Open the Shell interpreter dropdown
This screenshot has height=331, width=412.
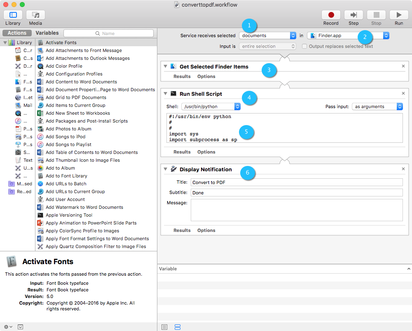tap(211, 106)
